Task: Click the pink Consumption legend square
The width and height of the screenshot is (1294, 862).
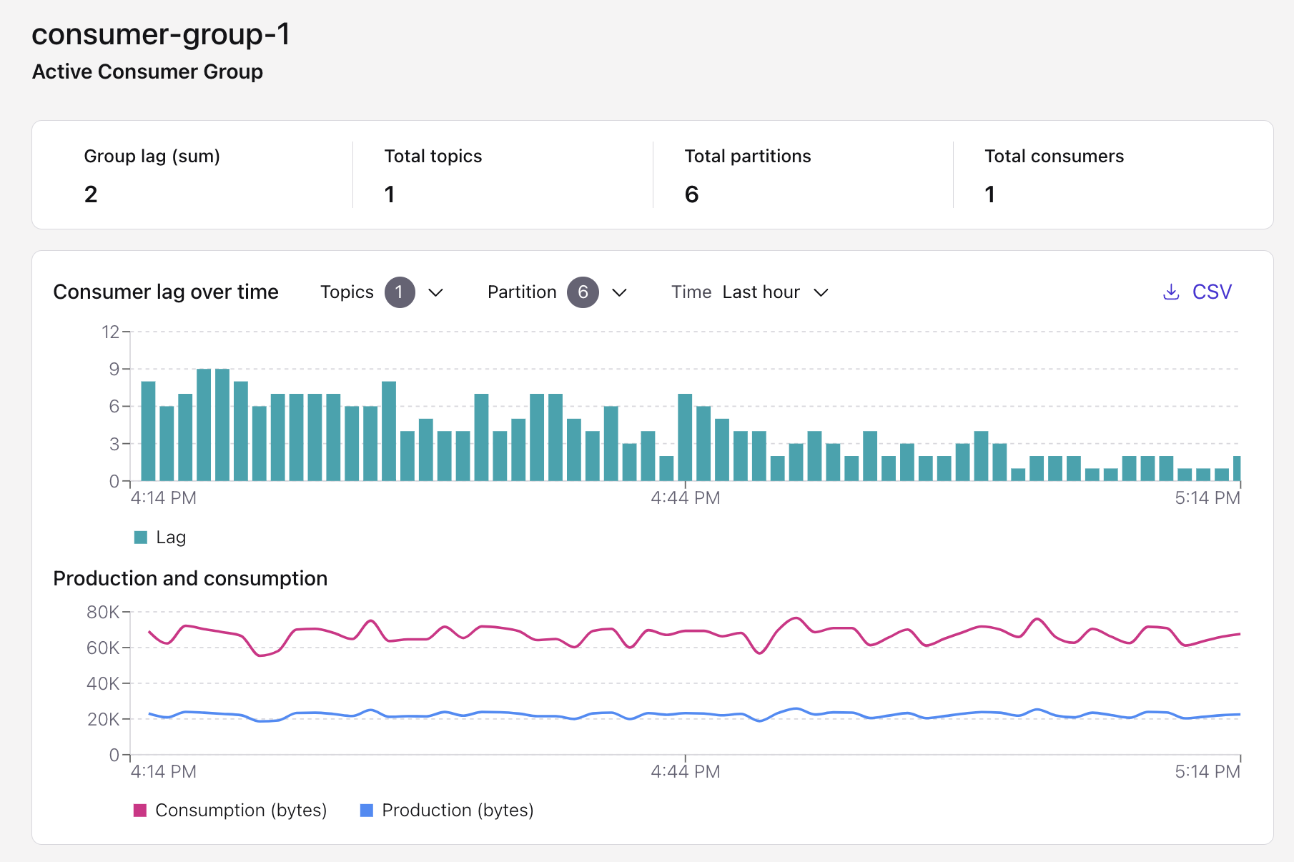Action: tap(139, 810)
